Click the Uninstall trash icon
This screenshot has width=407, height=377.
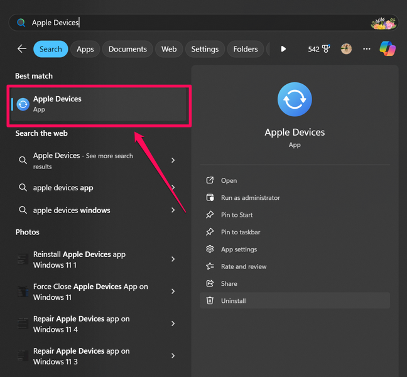[x=210, y=301]
